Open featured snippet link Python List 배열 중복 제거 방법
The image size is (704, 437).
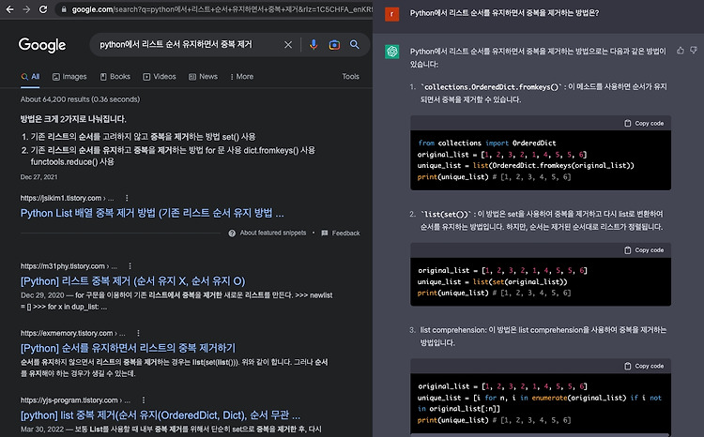tap(152, 213)
